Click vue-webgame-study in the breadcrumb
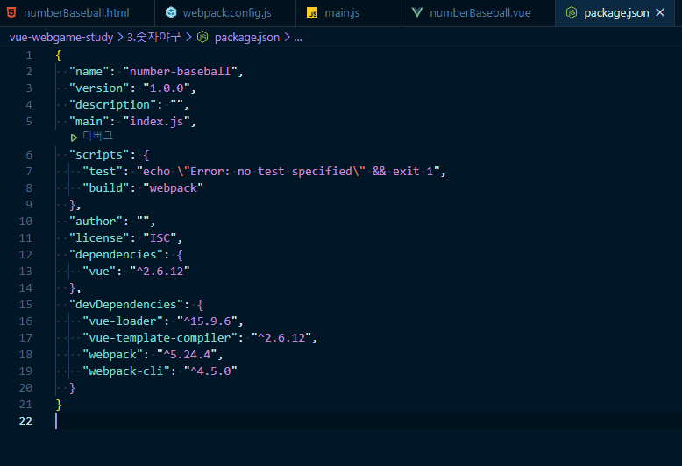The height and width of the screenshot is (466, 682). click(x=61, y=38)
